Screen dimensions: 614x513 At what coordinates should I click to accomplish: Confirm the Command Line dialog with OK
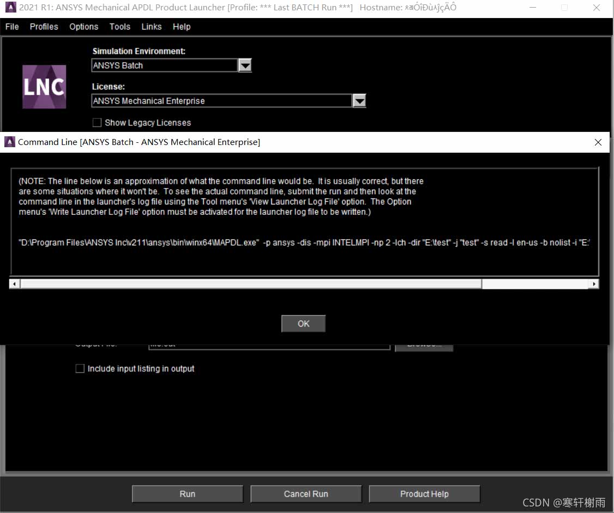tap(303, 324)
